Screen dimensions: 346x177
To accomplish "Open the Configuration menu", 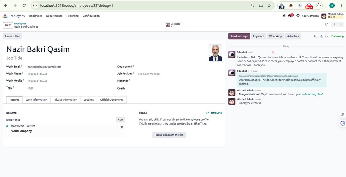I will click(x=91, y=16).
